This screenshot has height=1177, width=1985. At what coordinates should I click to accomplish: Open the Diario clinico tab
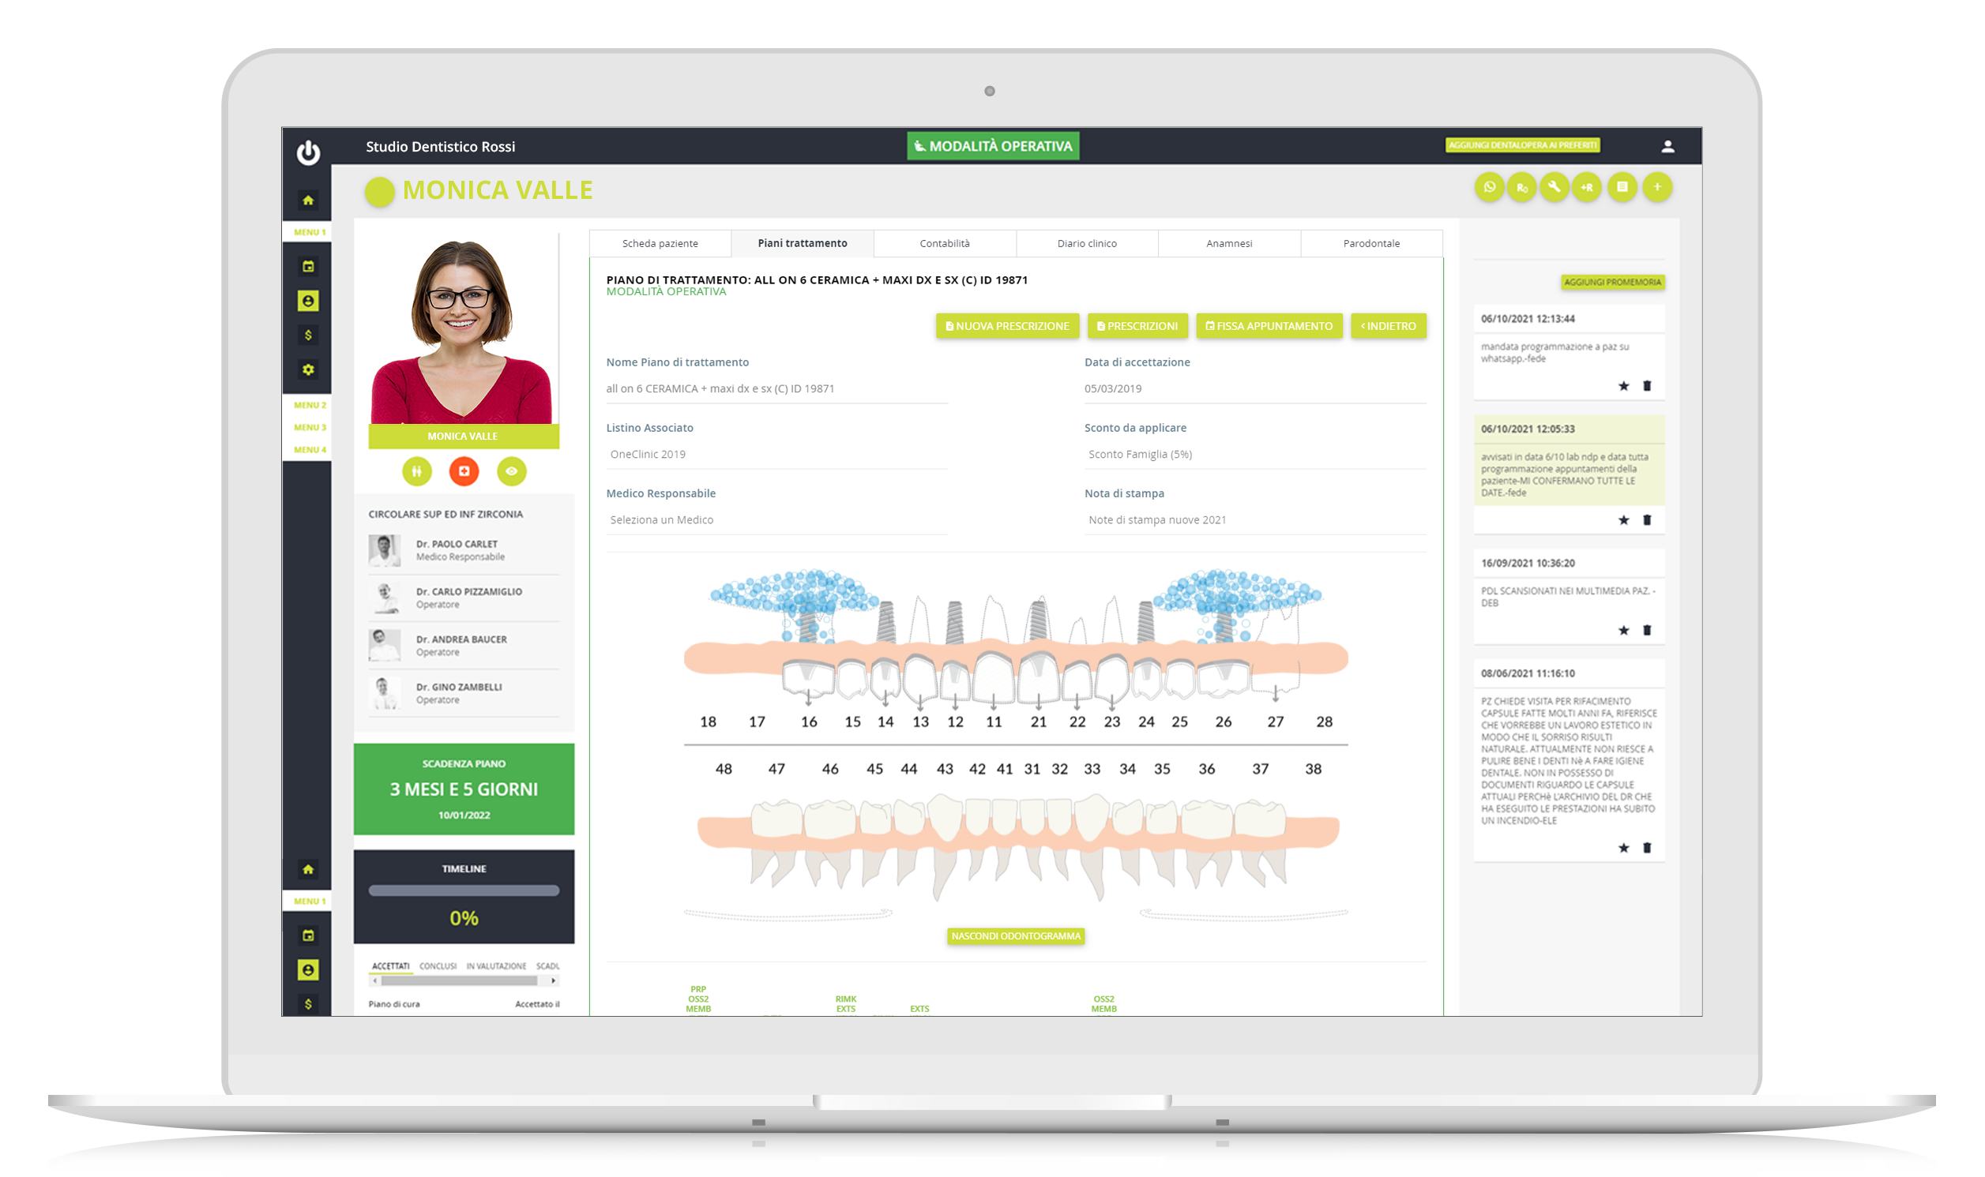[x=1087, y=243]
